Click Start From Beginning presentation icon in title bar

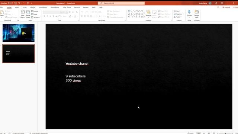[x=28, y=3]
